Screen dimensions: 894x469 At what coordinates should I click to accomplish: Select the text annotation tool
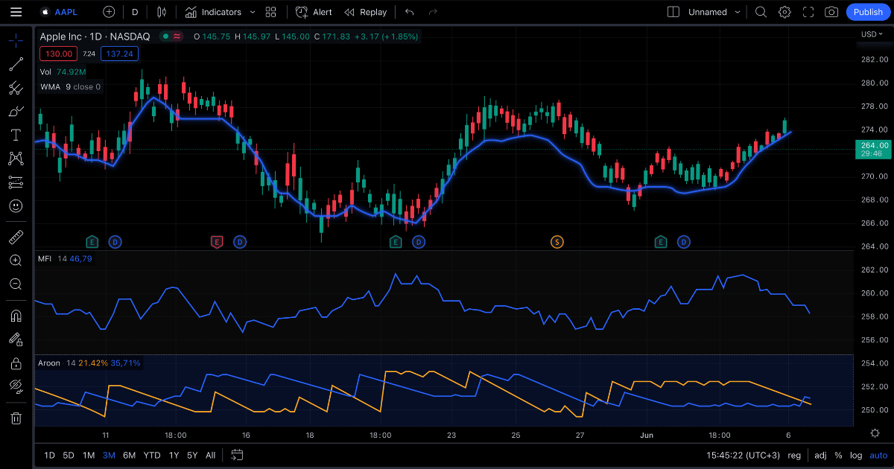coord(16,135)
